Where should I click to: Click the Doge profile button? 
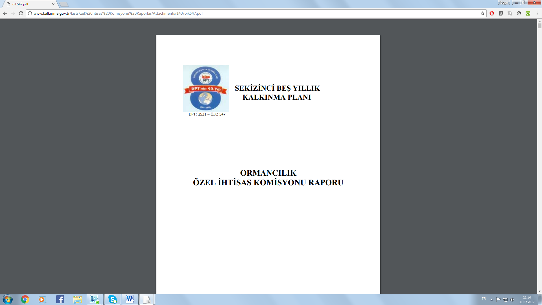click(504, 3)
